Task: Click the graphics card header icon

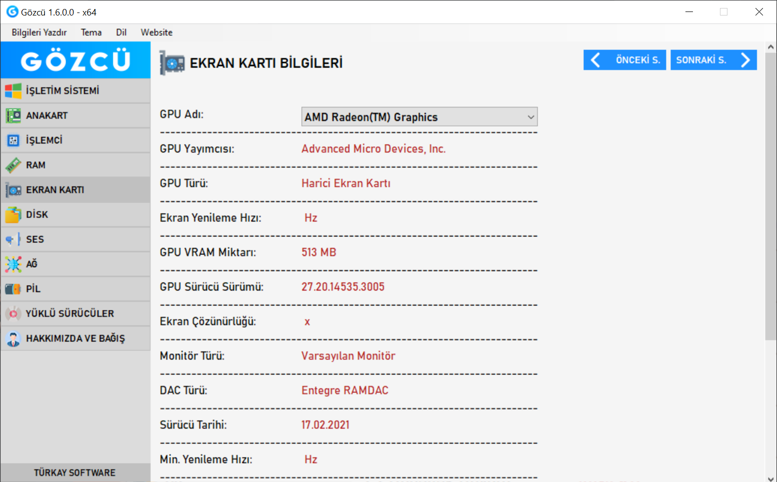Action: point(172,63)
